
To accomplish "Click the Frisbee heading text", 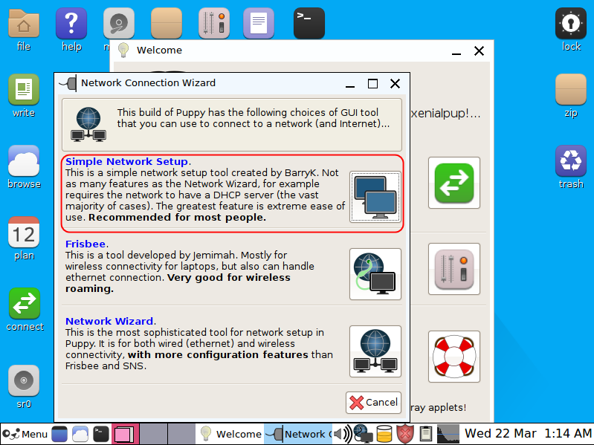I will [85, 244].
